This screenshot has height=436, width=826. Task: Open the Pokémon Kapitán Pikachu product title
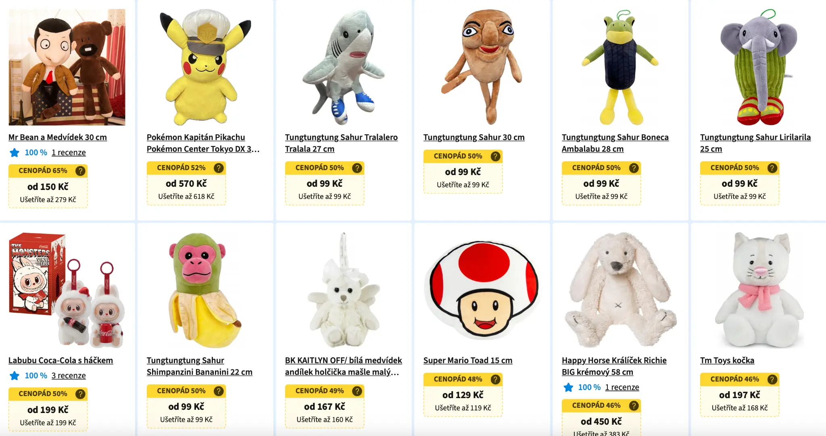tap(203, 143)
